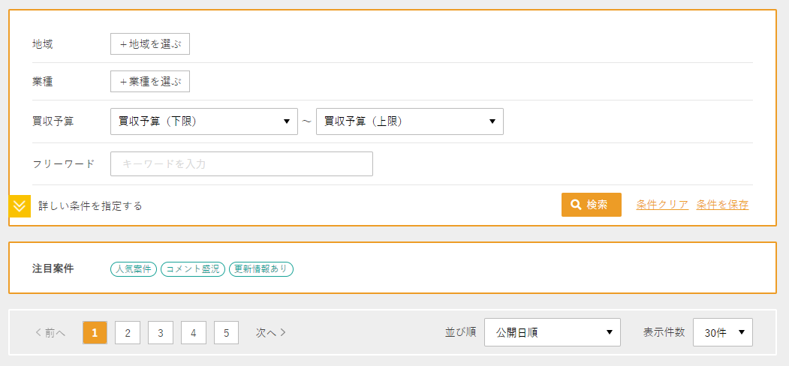Image resolution: width=789 pixels, height=366 pixels.
Task: Toggle the 更新情報あり filter tag
Action: [x=261, y=269]
